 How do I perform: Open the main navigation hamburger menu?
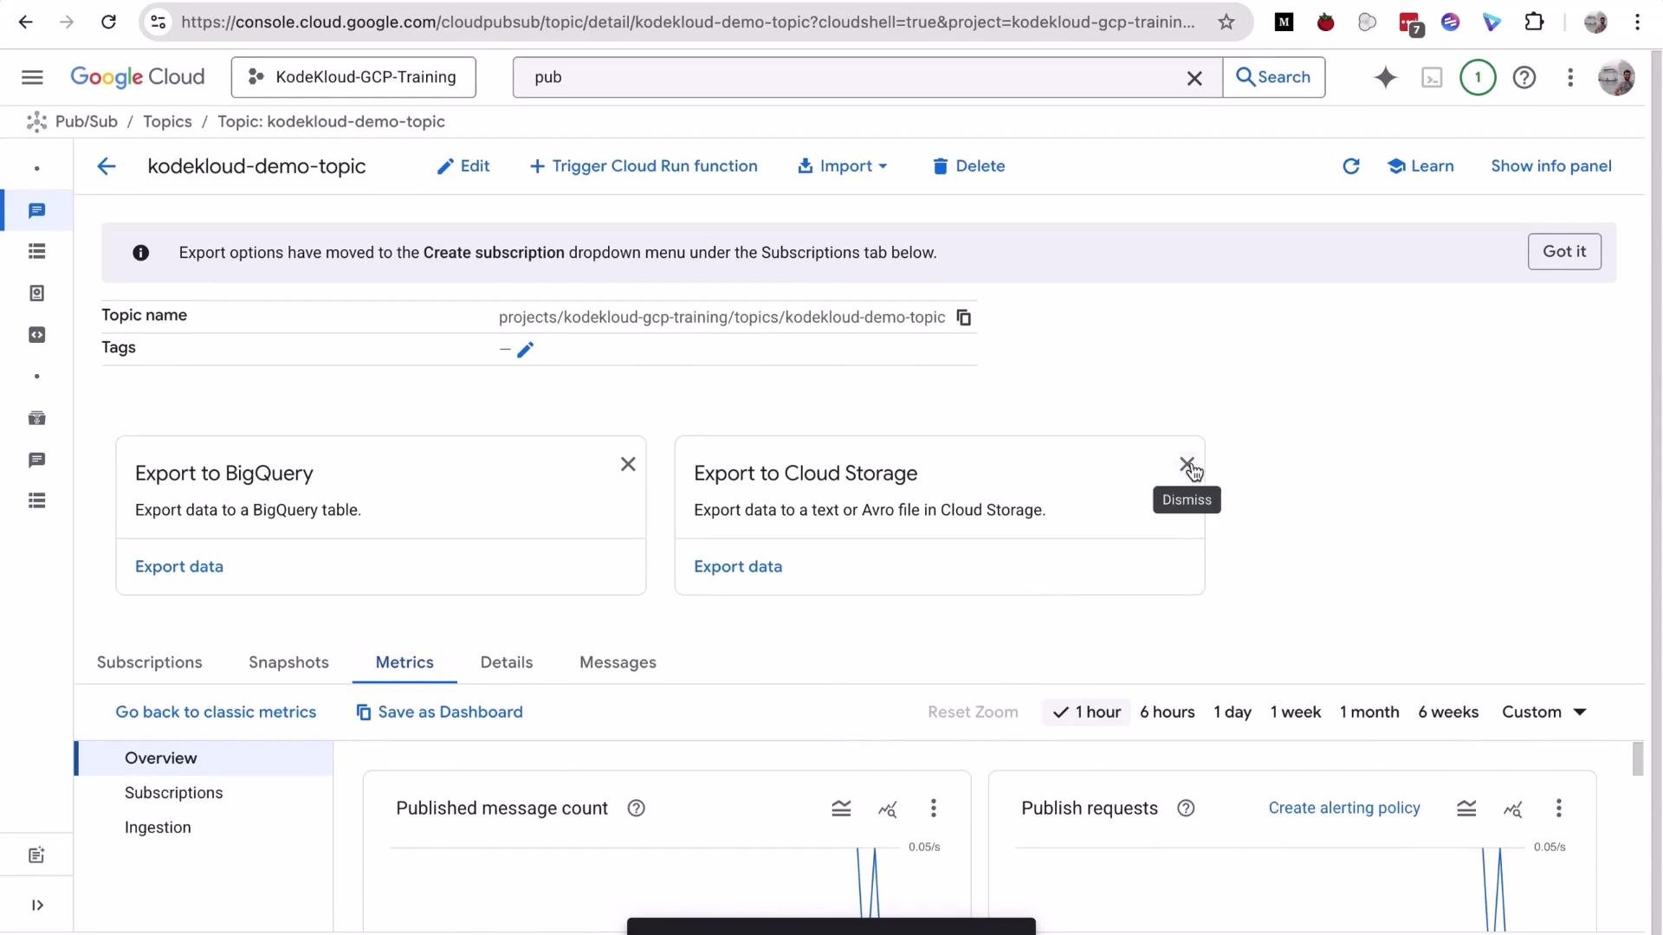point(32,77)
